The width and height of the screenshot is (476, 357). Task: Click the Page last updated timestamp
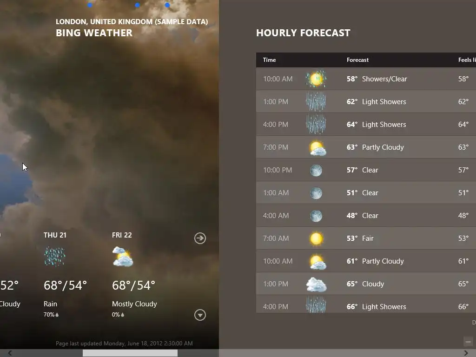pos(124,344)
